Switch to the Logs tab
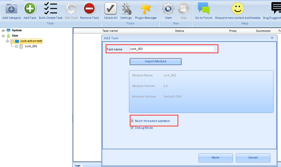Screen dimensions: 281x167 (77, 165)
